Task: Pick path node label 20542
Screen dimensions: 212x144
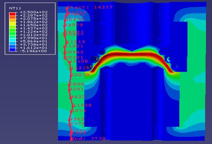Action: (74, 52)
